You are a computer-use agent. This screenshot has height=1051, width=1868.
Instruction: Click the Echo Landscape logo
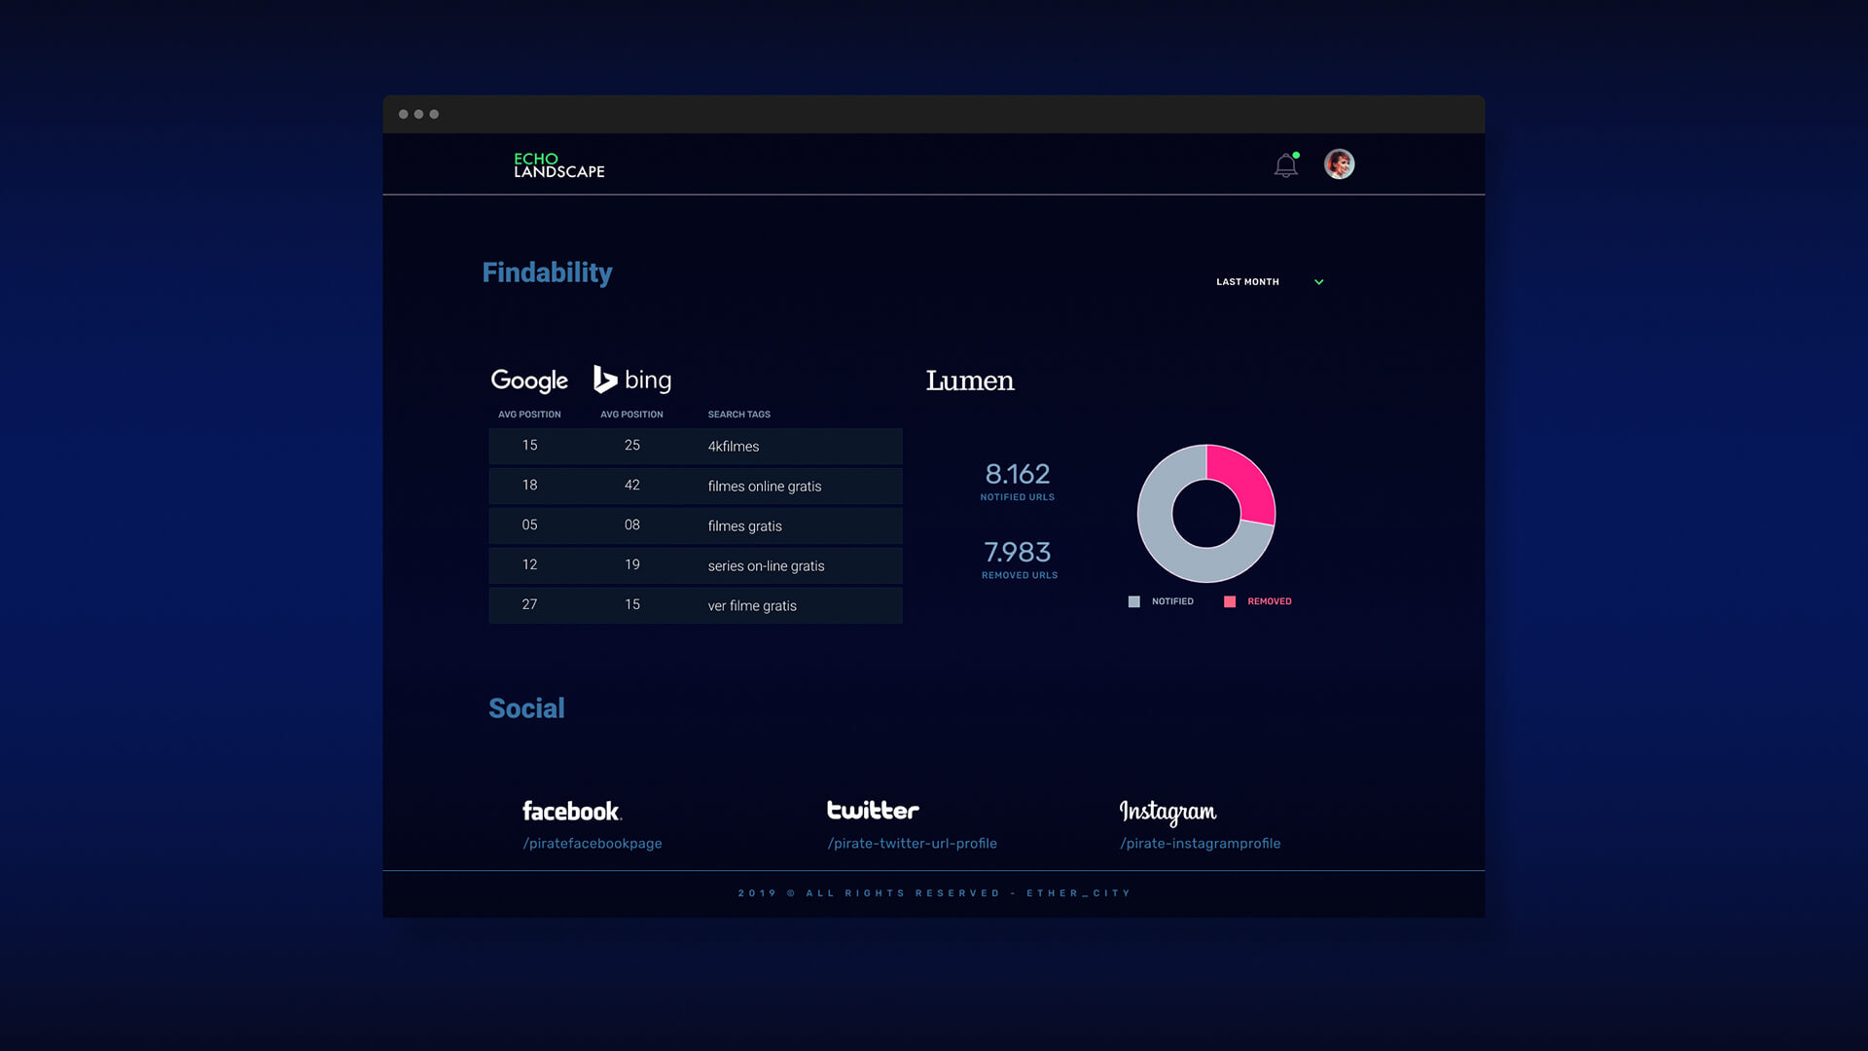pyautogui.click(x=558, y=165)
